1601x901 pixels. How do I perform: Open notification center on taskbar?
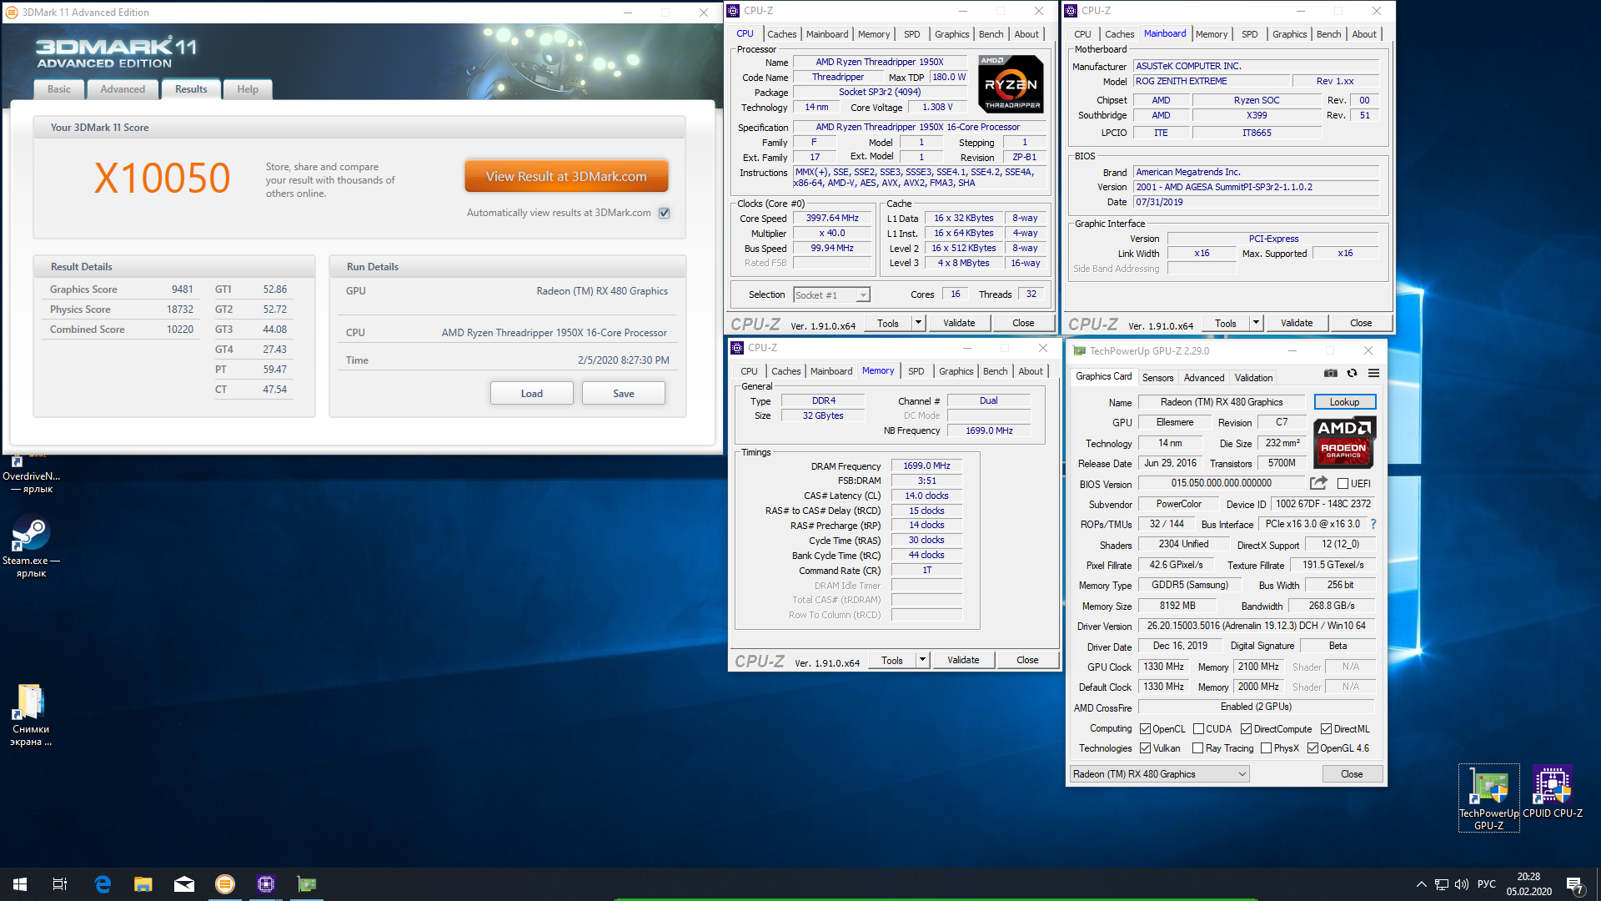click(1575, 884)
